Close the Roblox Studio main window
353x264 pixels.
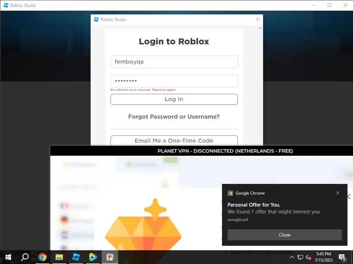point(345,5)
